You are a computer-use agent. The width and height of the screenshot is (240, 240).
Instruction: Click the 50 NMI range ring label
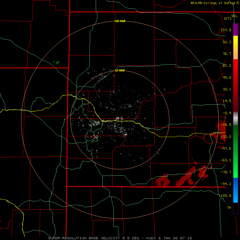point(120,70)
